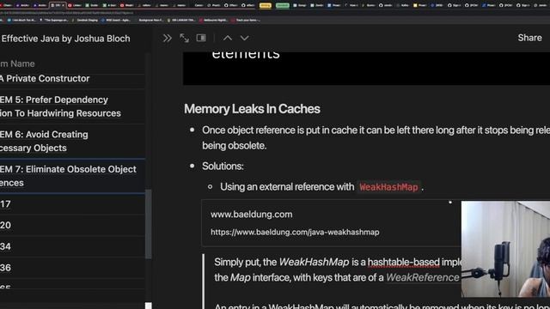Select Item 7 Eliminate Obsolete Object References row
The width and height of the screenshot is (550, 309).
click(x=72, y=176)
